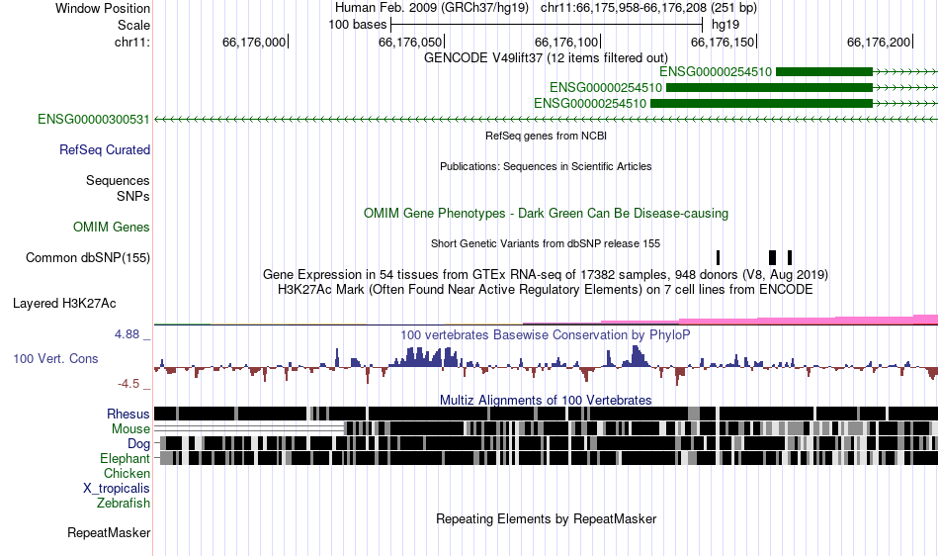Click the 100 Vert. Cons track label
Viewport: 939px width, 556px height.
[55, 358]
